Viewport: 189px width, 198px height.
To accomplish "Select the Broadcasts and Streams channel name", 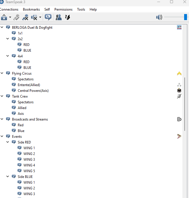I will point(30,119).
